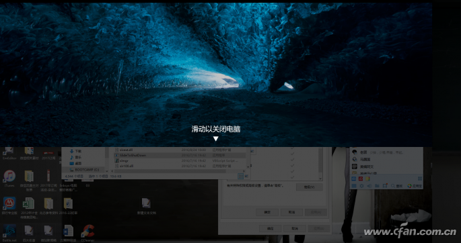Image resolution: width=461 pixels, height=243 pixels.
Task: Open the QQ file folder icon
Action: pos(377,186)
